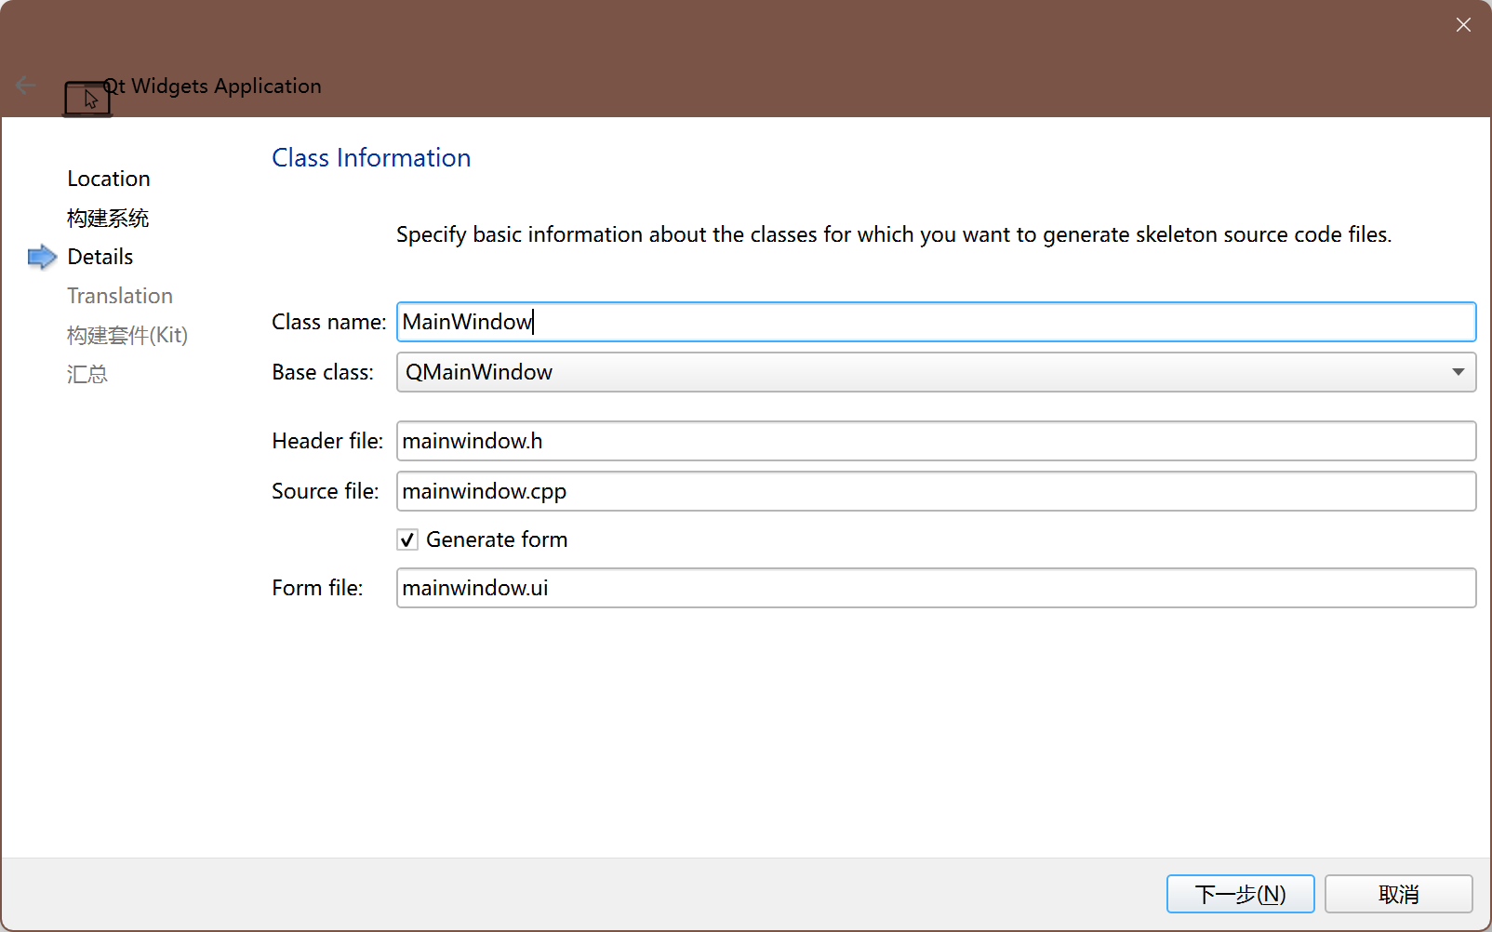
Task: Click the 构建套件(Kit) step label
Action: (x=127, y=335)
